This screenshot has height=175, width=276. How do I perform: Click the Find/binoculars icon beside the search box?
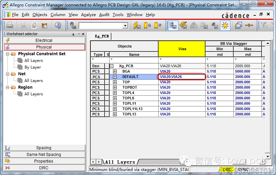73,25
